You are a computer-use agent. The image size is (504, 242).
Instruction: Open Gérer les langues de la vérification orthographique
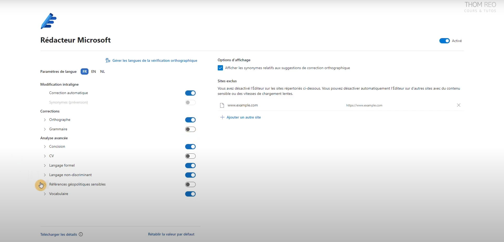pos(155,60)
